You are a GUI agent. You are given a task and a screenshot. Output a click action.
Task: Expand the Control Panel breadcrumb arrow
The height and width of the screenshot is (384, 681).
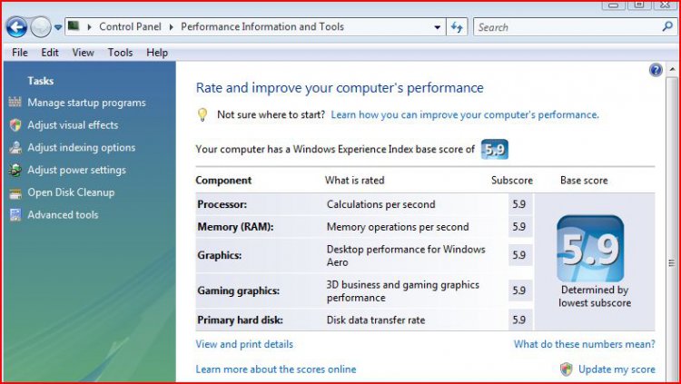coord(171,27)
